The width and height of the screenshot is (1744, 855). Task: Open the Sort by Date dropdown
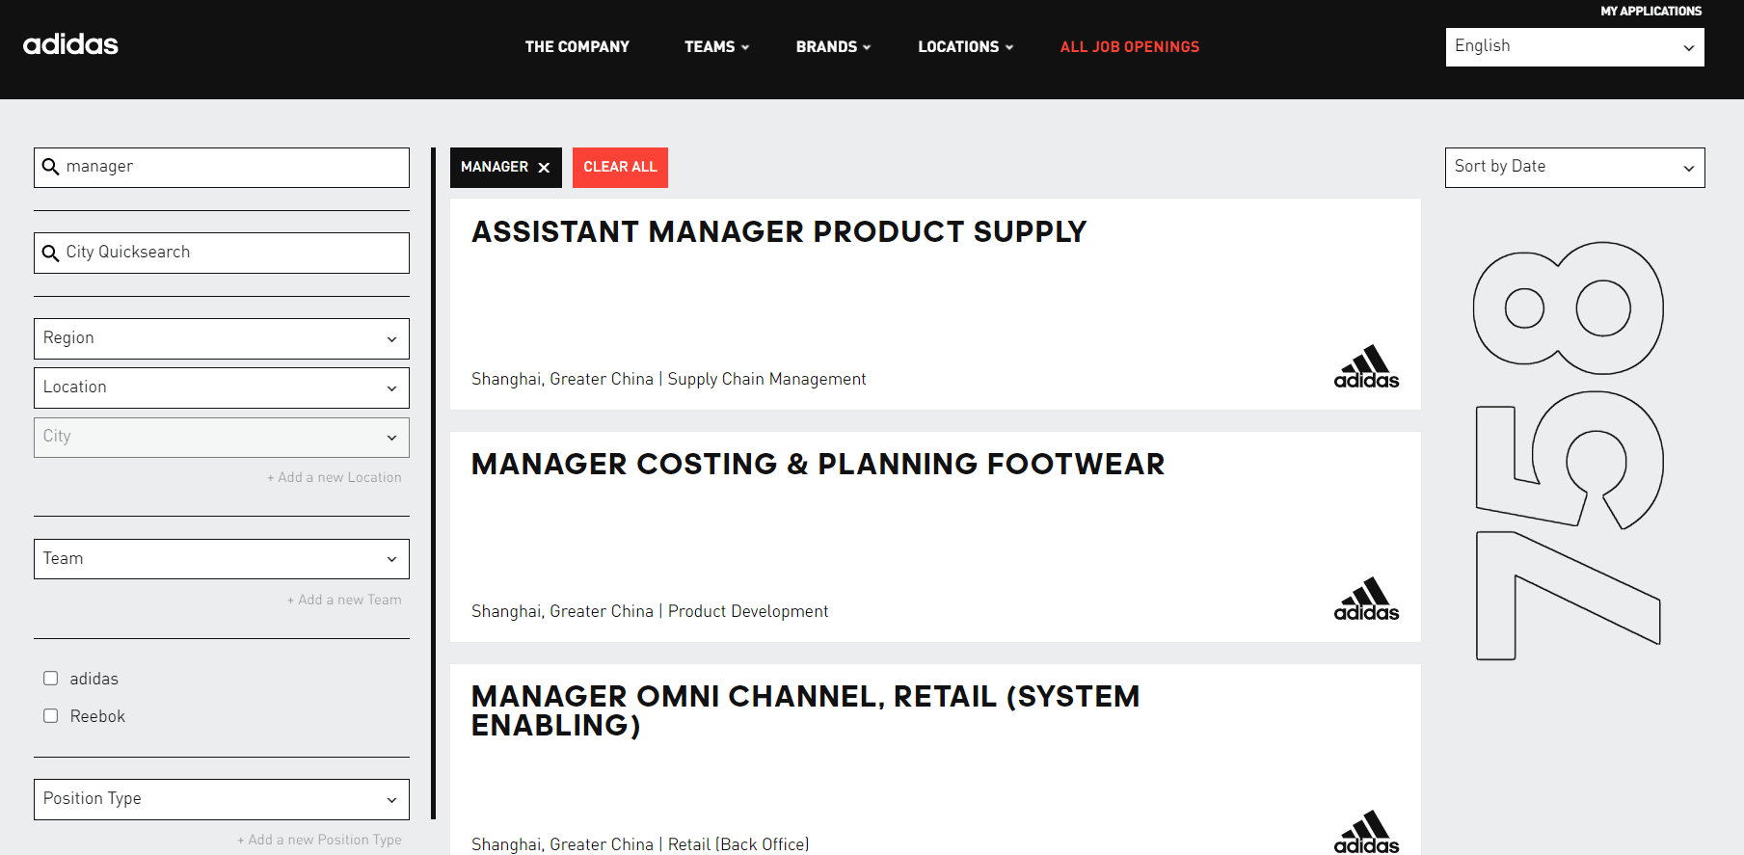click(1573, 167)
